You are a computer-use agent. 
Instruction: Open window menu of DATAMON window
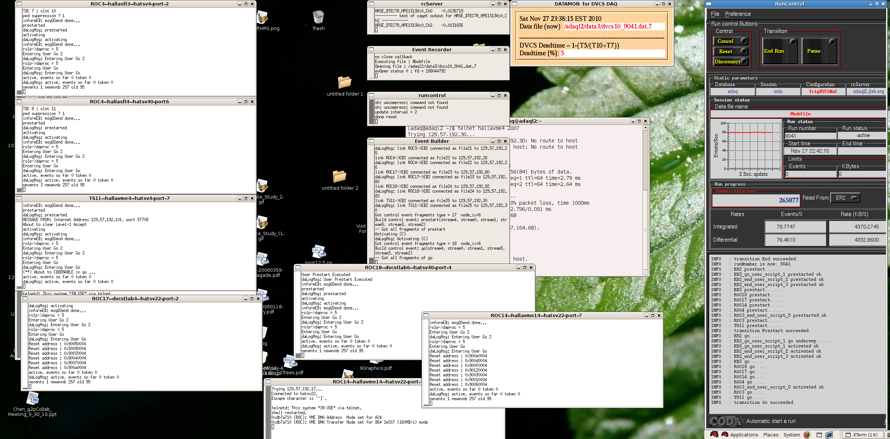coord(514,4)
